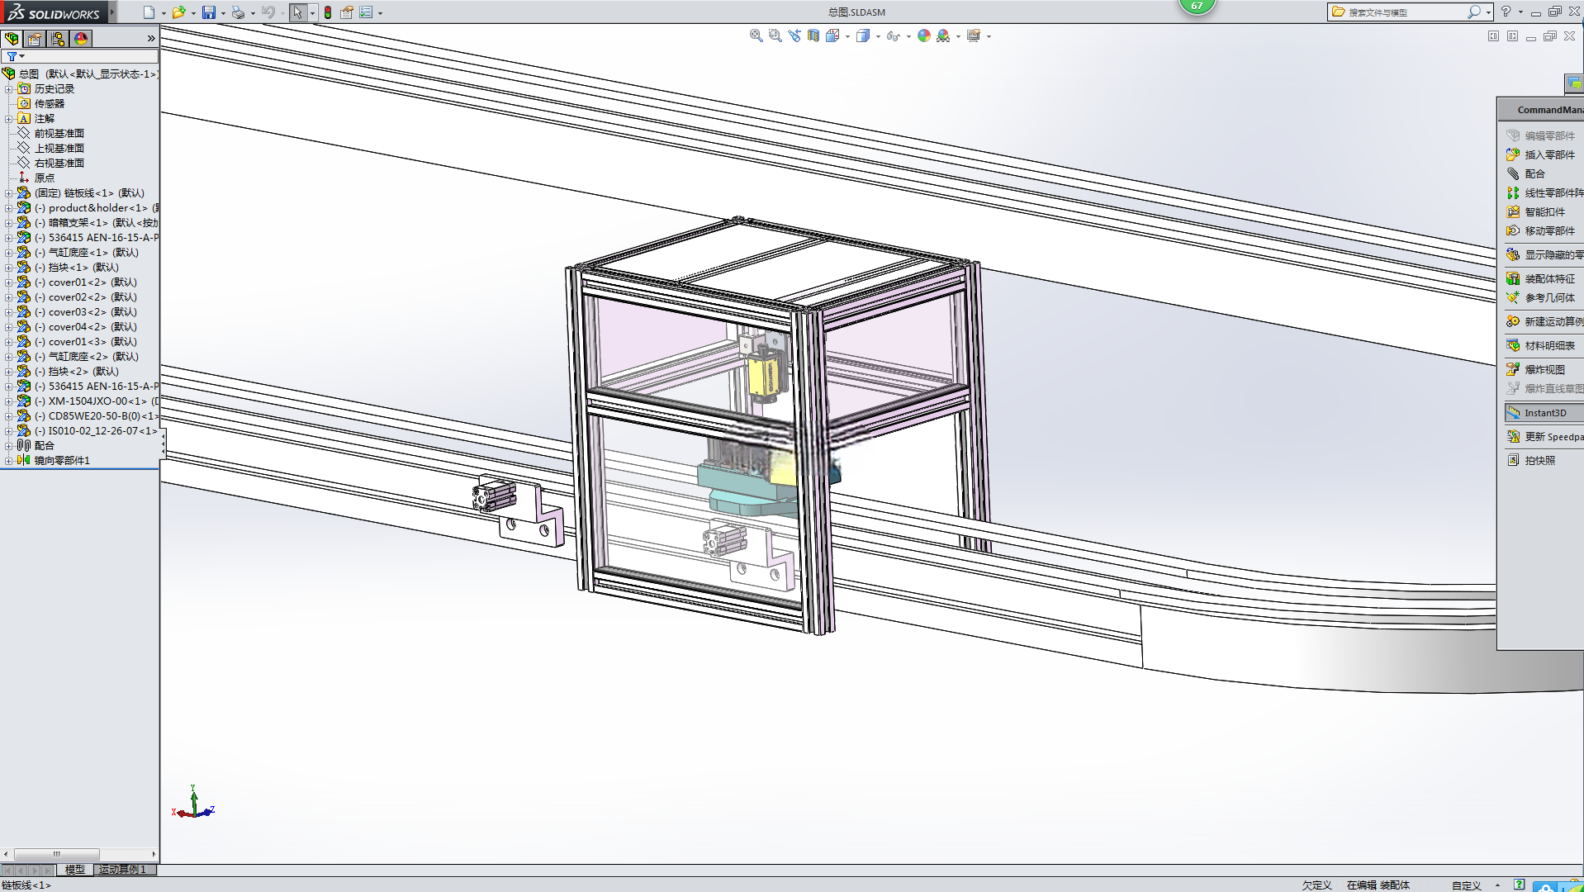Open the Display Style dropdown arrow
Image resolution: width=1584 pixels, height=892 pixels.
pyautogui.click(x=878, y=36)
